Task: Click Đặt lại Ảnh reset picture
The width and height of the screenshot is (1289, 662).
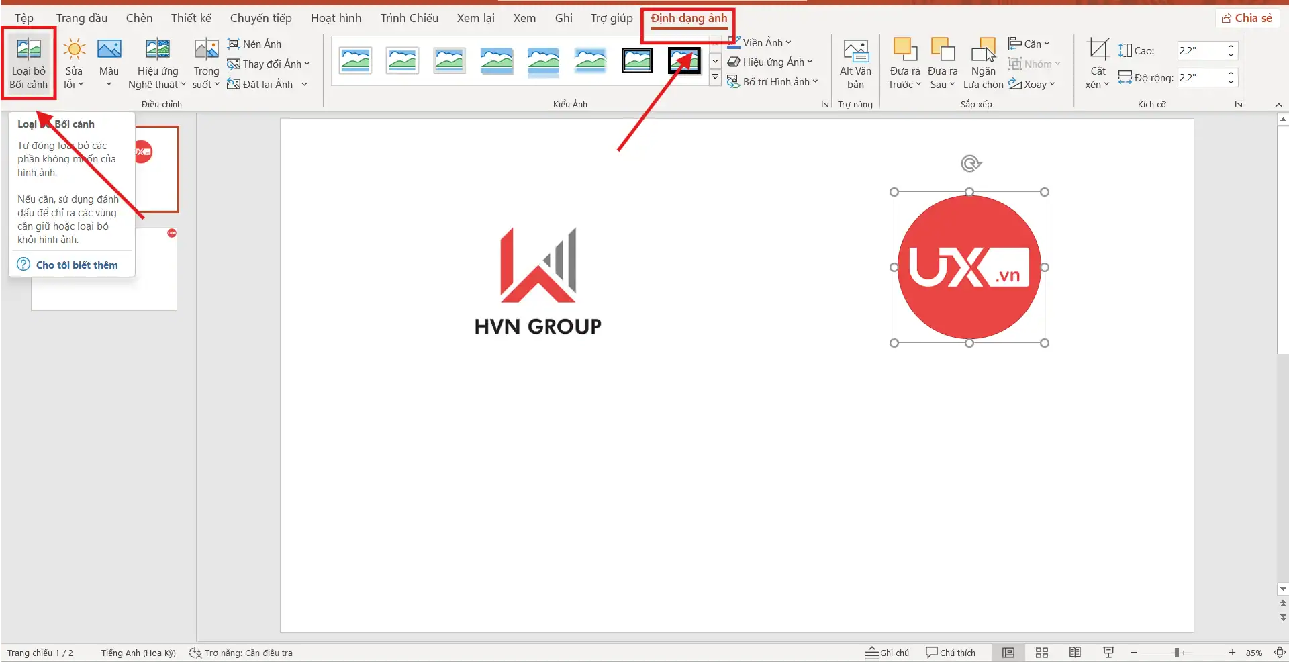Action: (260, 84)
